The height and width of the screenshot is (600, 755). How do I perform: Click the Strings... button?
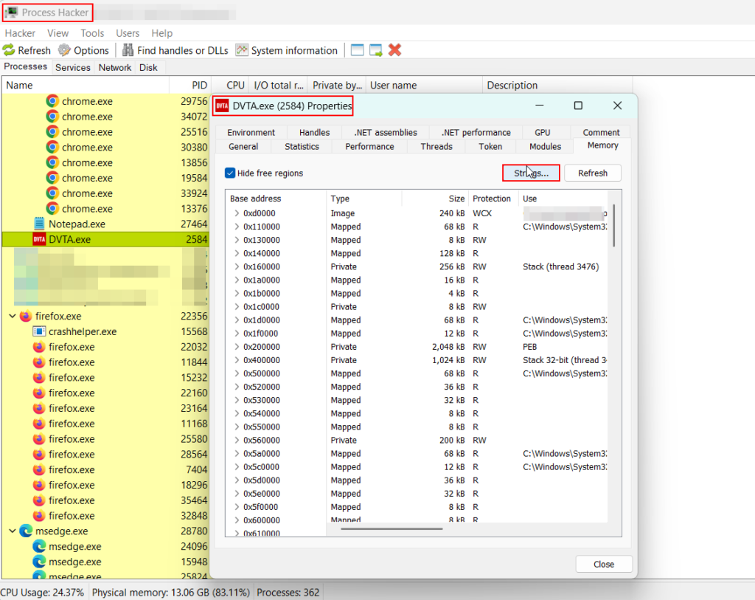click(x=531, y=173)
